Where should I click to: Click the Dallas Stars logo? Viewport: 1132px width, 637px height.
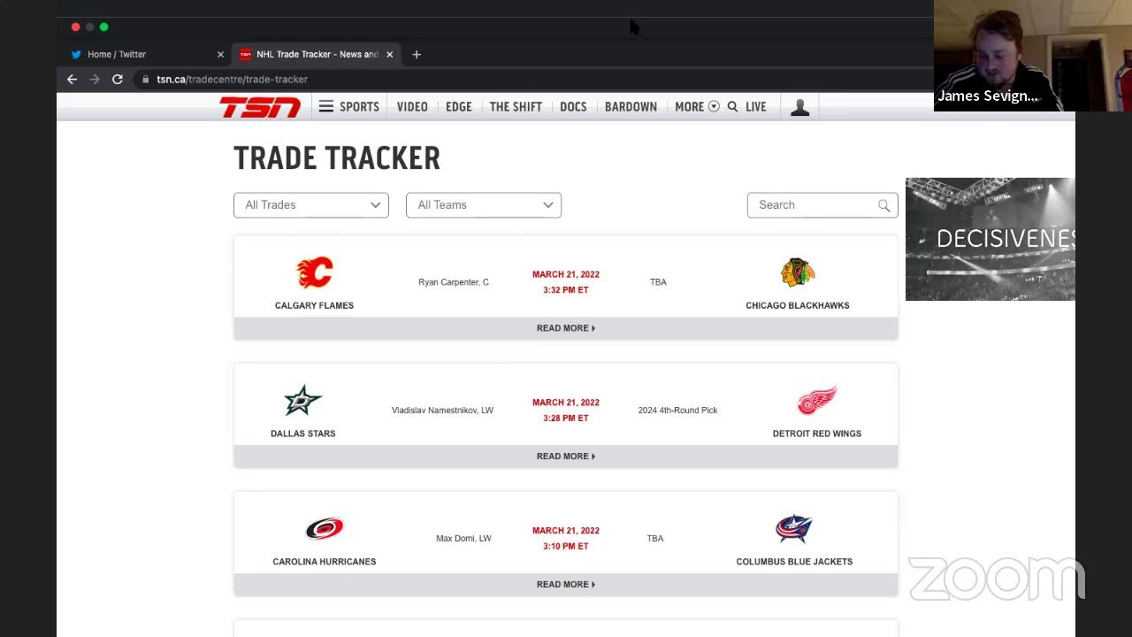point(302,401)
